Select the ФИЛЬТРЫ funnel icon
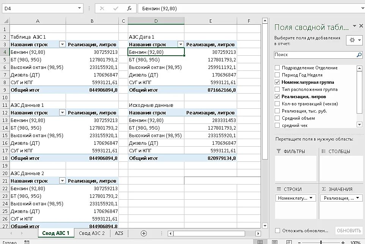 point(278,151)
